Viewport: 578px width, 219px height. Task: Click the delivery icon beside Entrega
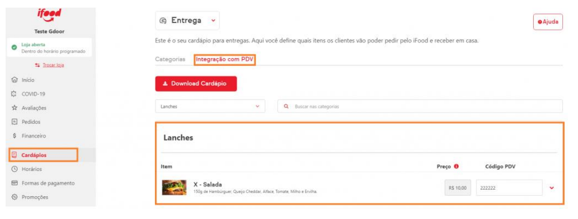[x=163, y=21]
